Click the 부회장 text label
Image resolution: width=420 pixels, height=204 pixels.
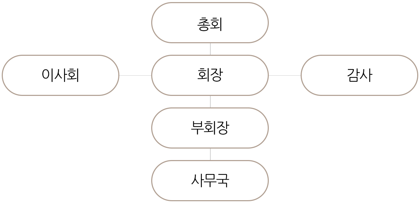pos(210,128)
